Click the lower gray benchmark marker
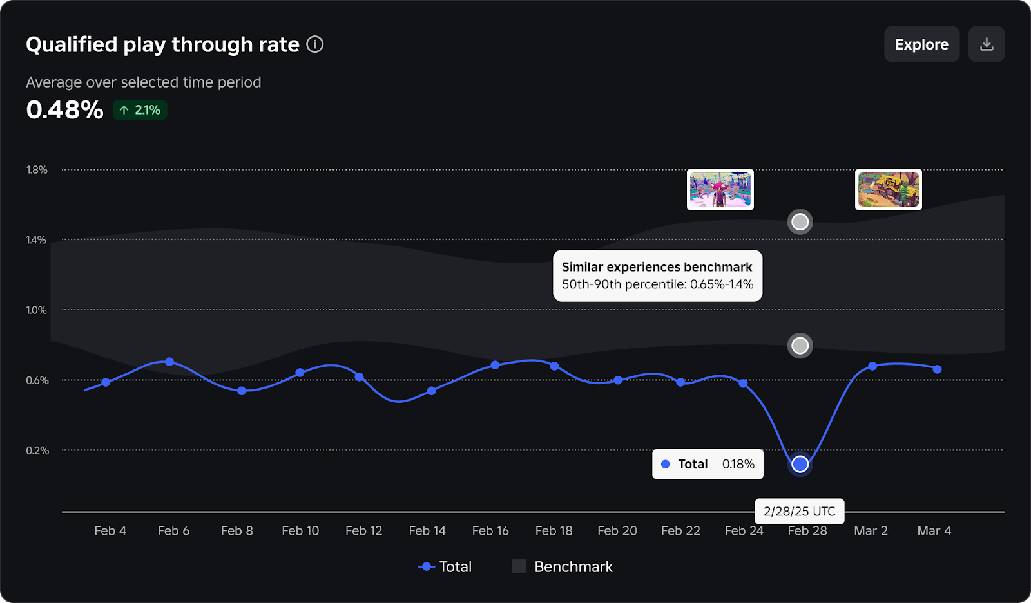This screenshot has width=1031, height=603. point(800,346)
